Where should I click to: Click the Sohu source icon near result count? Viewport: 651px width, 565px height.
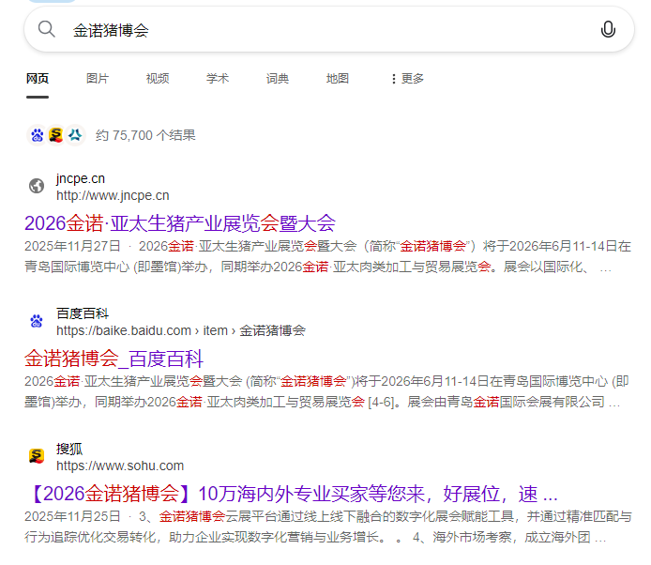pyautogui.click(x=55, y=135)
